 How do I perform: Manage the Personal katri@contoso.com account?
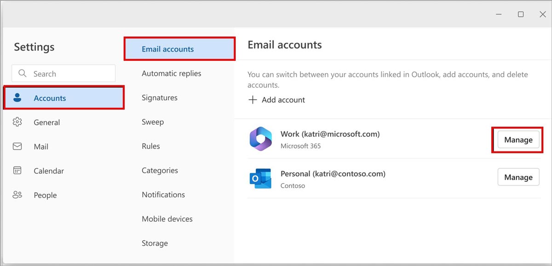(518, 177)
